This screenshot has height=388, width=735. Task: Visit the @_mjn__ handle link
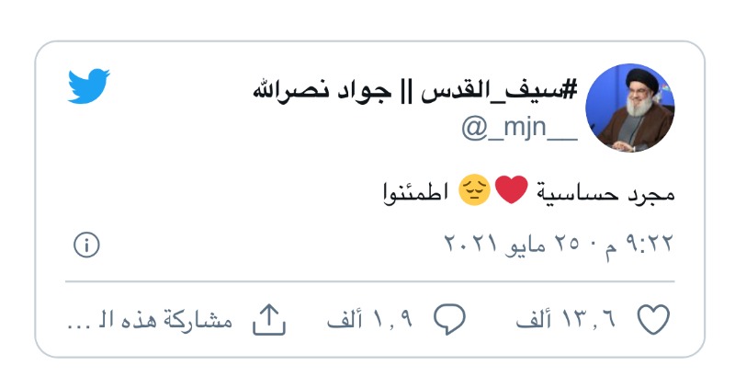click(519, 128)
